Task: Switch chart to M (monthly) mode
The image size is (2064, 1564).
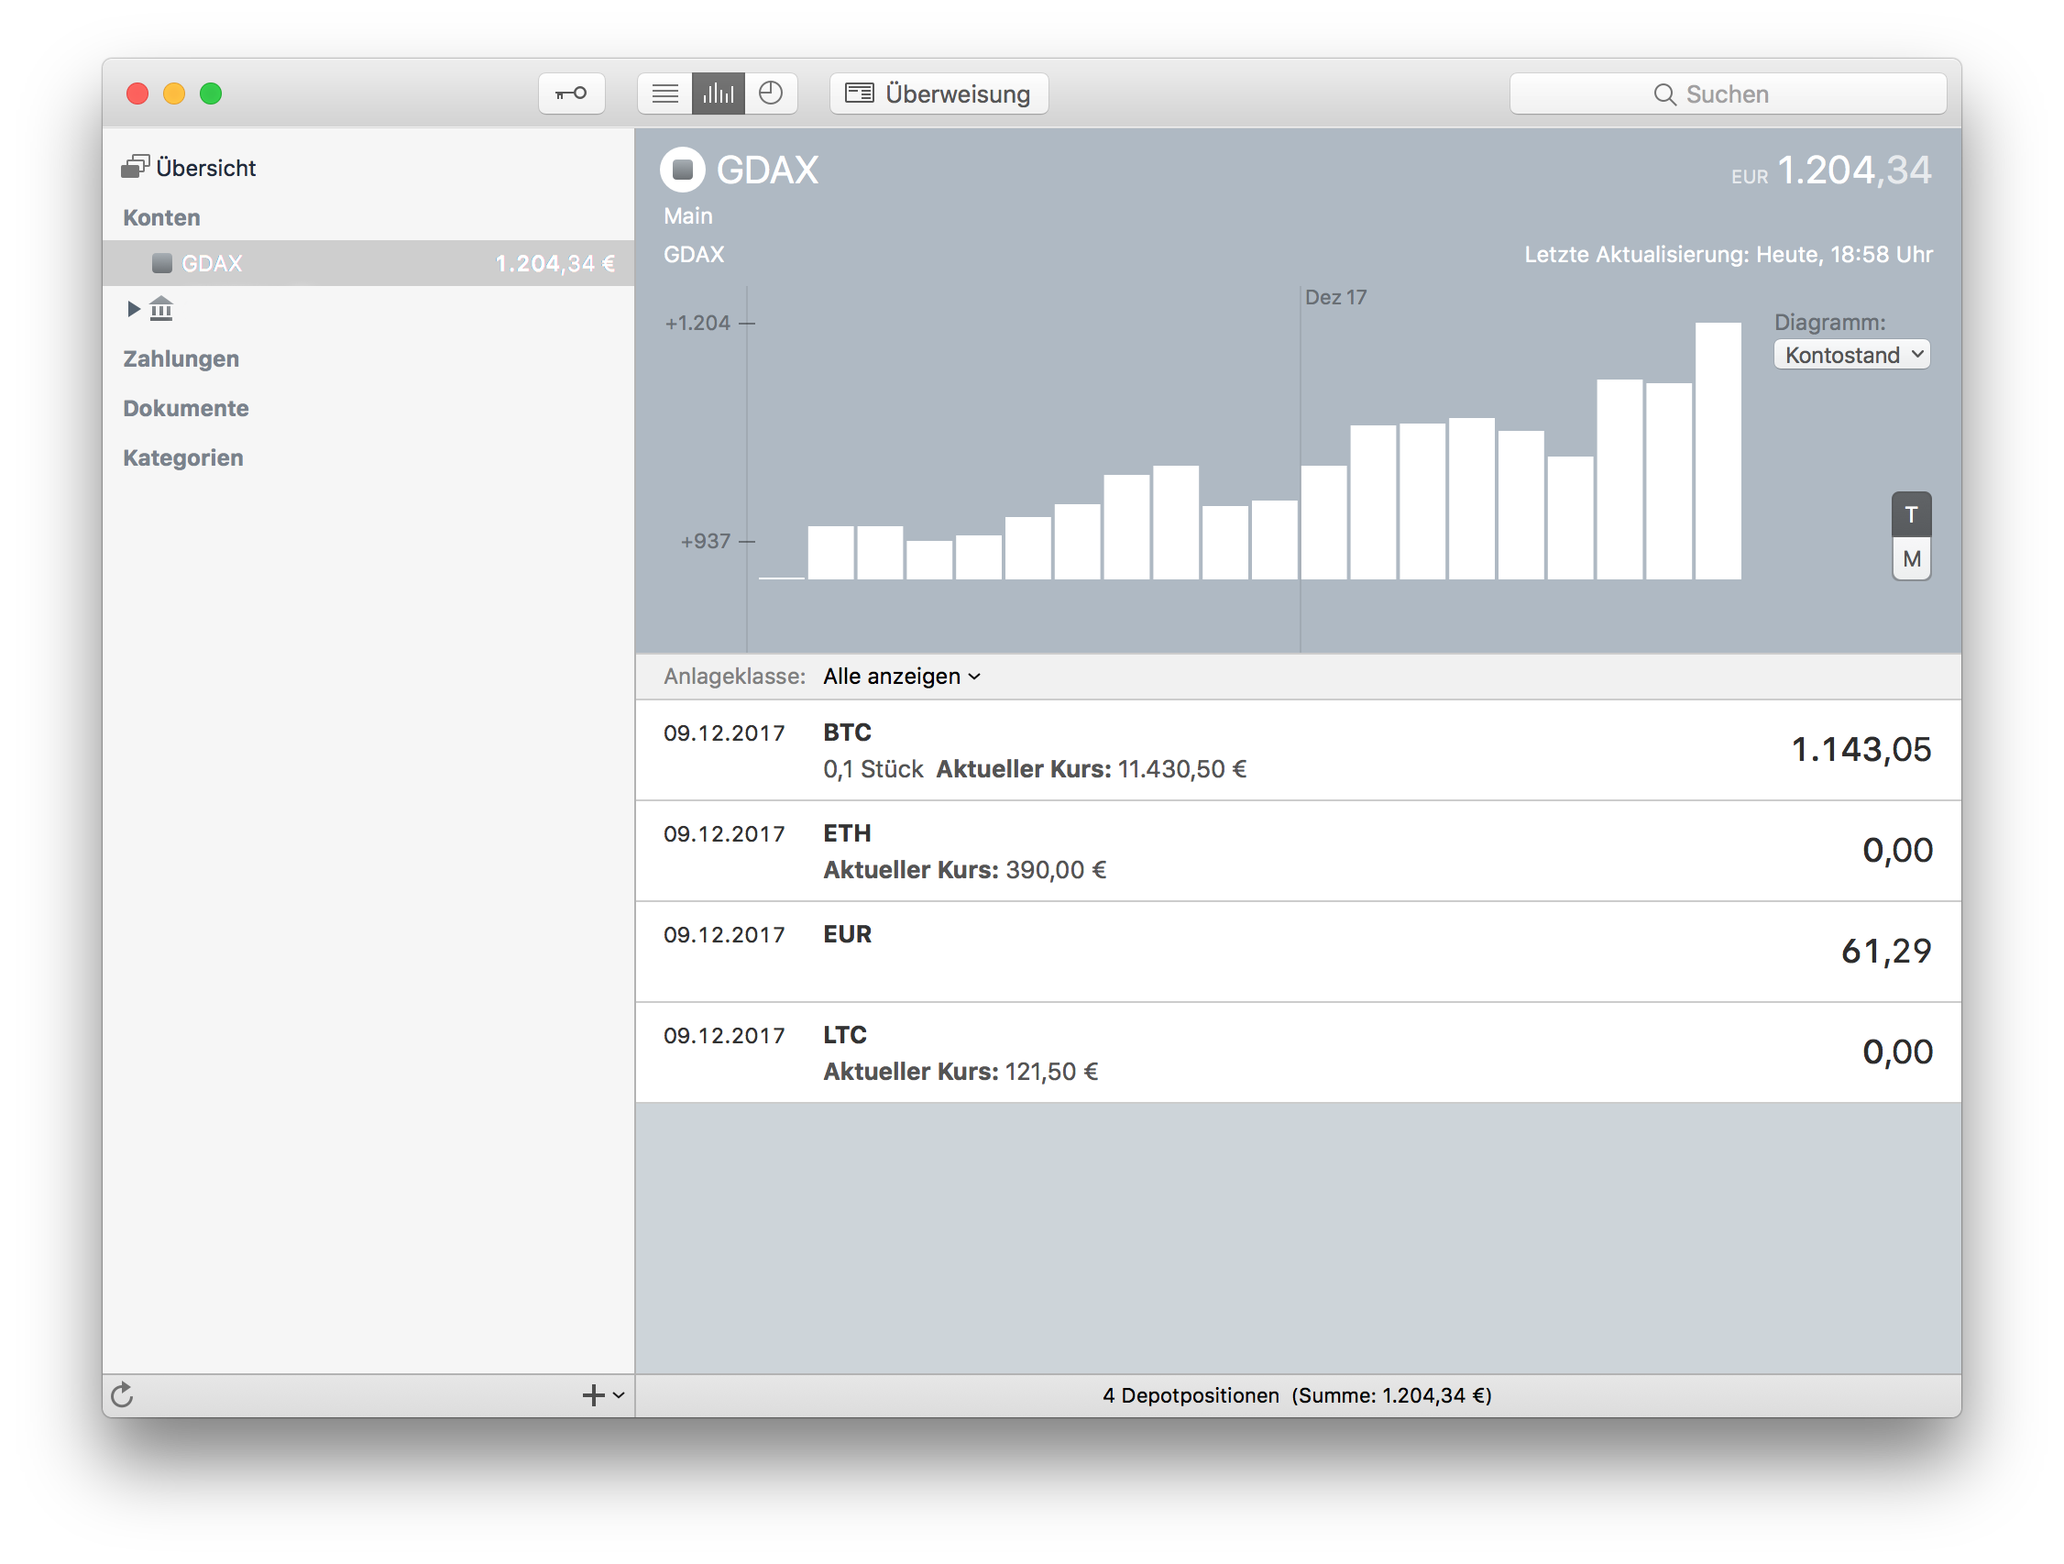Action: (1911, 559)
